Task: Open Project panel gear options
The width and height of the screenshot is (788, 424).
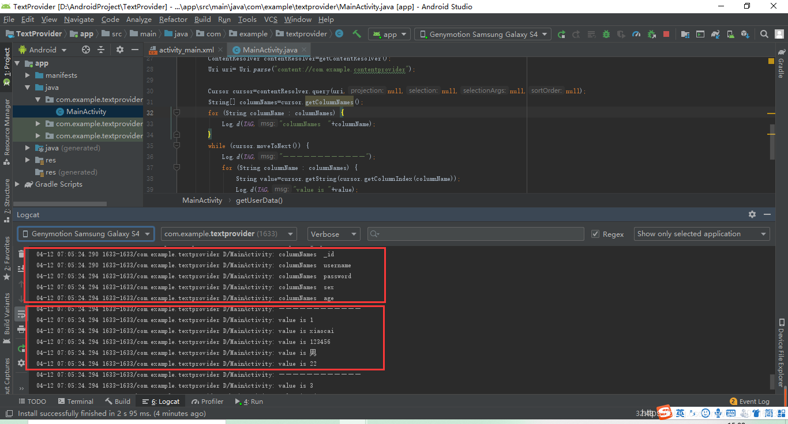Action: [x=120, y=50]
